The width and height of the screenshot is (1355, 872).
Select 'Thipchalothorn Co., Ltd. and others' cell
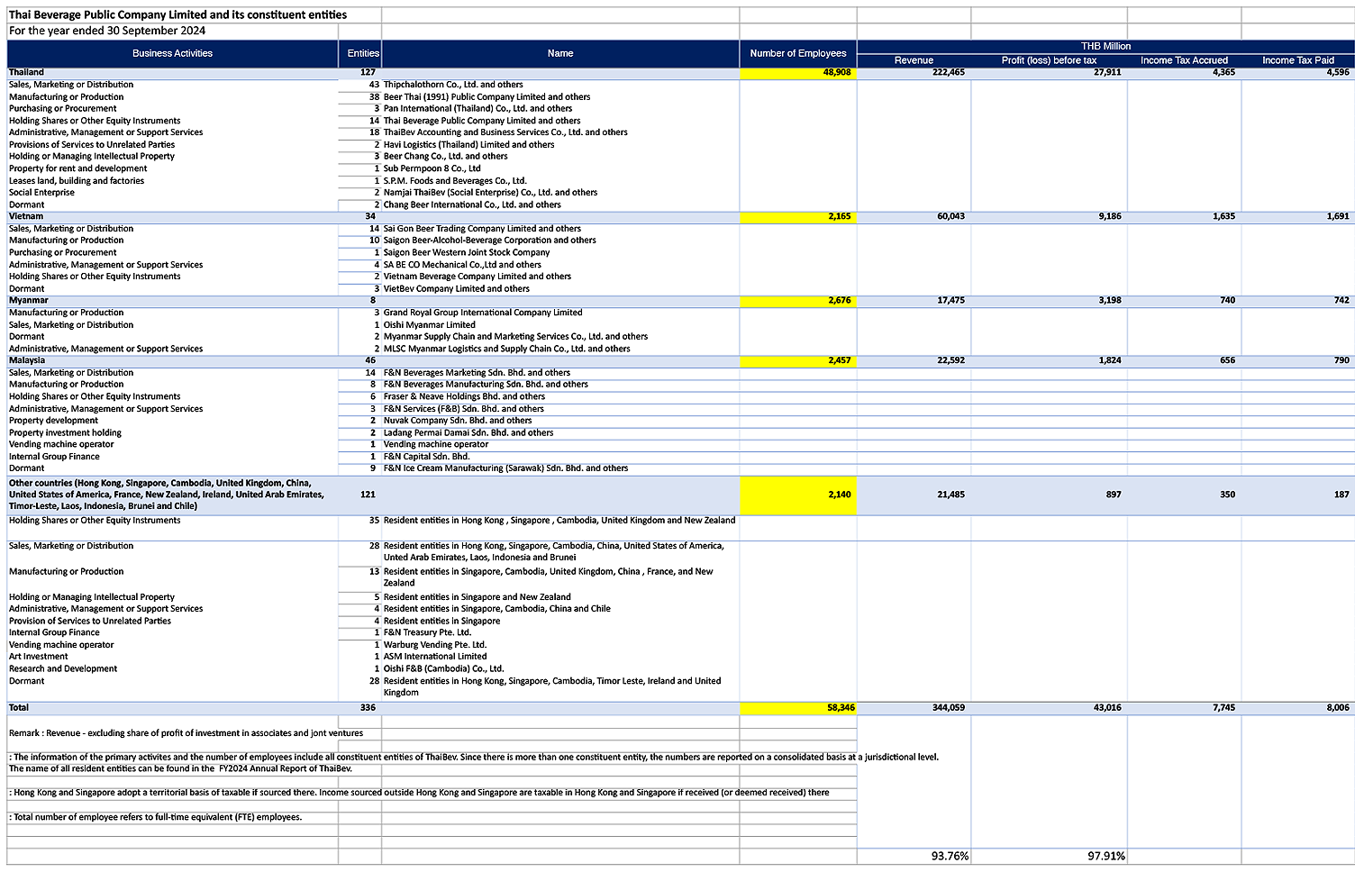(x=453, y=85)
